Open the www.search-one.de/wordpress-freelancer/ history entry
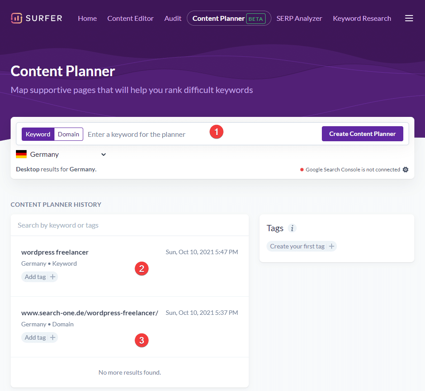This screenshot has height=391, width=425. pos(130,327)
